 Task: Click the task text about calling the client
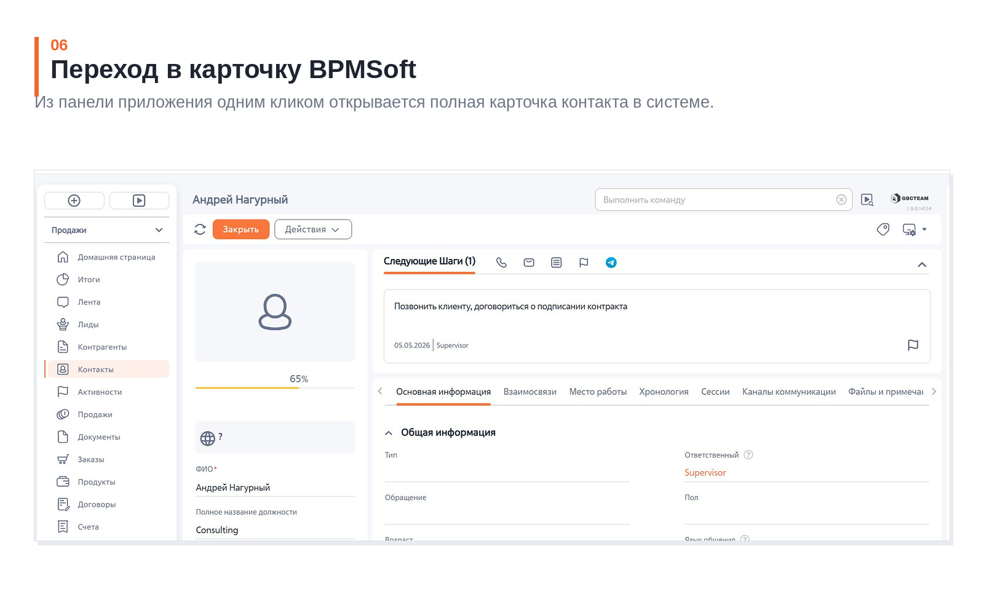[x=510, y=306]
